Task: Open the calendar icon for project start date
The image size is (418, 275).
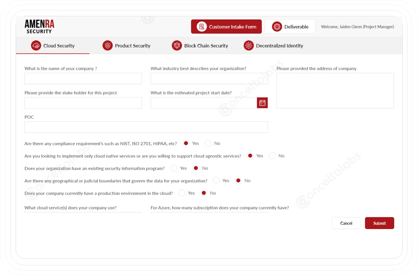Action: click(x=263, y=103)
